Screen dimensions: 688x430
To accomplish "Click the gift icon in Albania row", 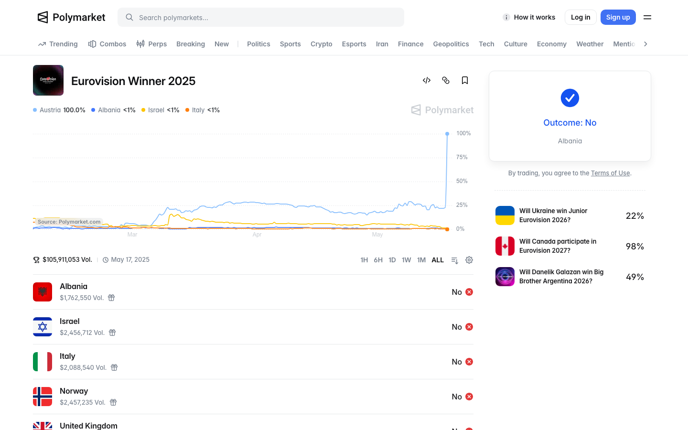I will pyautogui.click(x=111, y=298).
